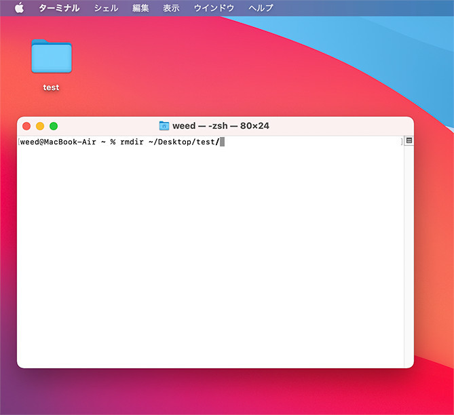Click the test folder name label

[x=51, y=87]
